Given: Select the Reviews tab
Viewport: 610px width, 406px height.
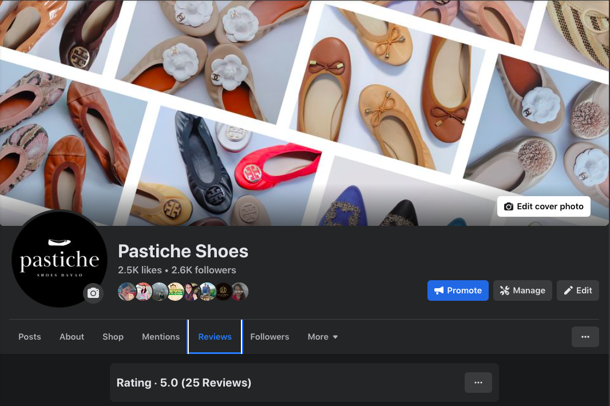Looking at the screenshot, I should pos(215,337).
